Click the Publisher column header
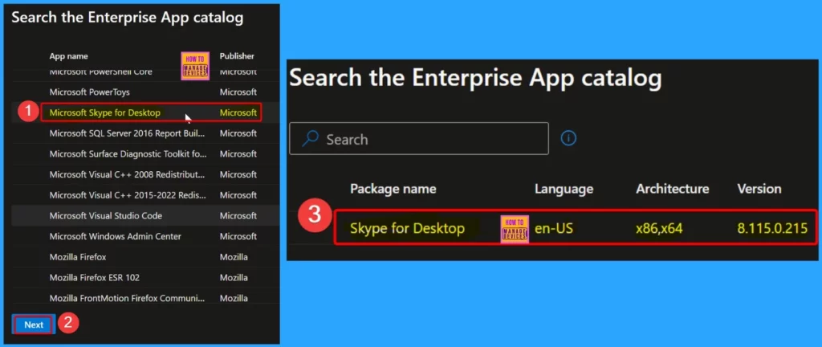 click(x=237, y=56)
